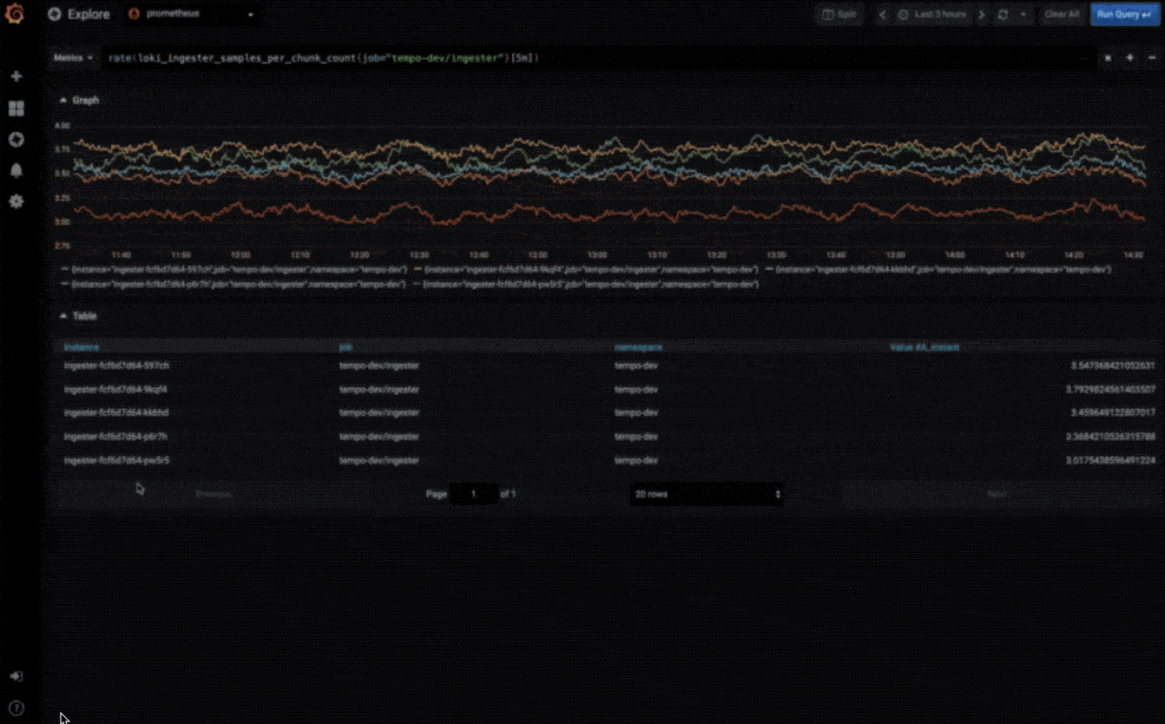Click table cell ingester-fcf6d7d64-pw5r5
Screen dimensions: 1165x724
[116, 461]
